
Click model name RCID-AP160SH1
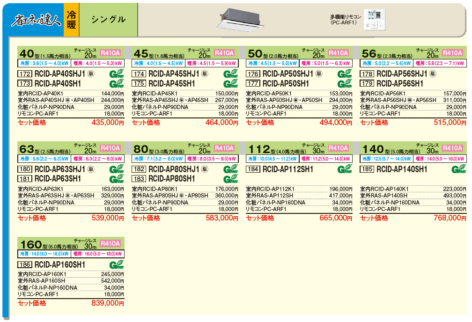pos(60,264)
